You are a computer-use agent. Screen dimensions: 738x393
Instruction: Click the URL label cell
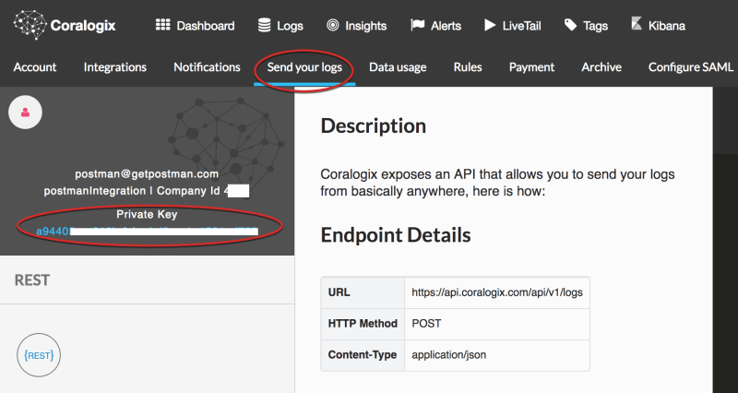point(363,292)
